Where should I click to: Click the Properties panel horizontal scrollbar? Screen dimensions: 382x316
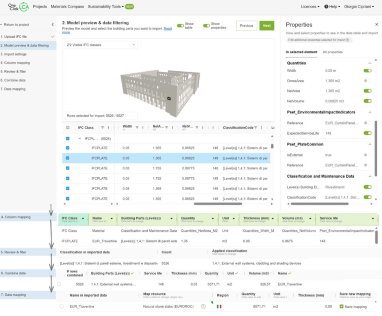pos(320,204)
